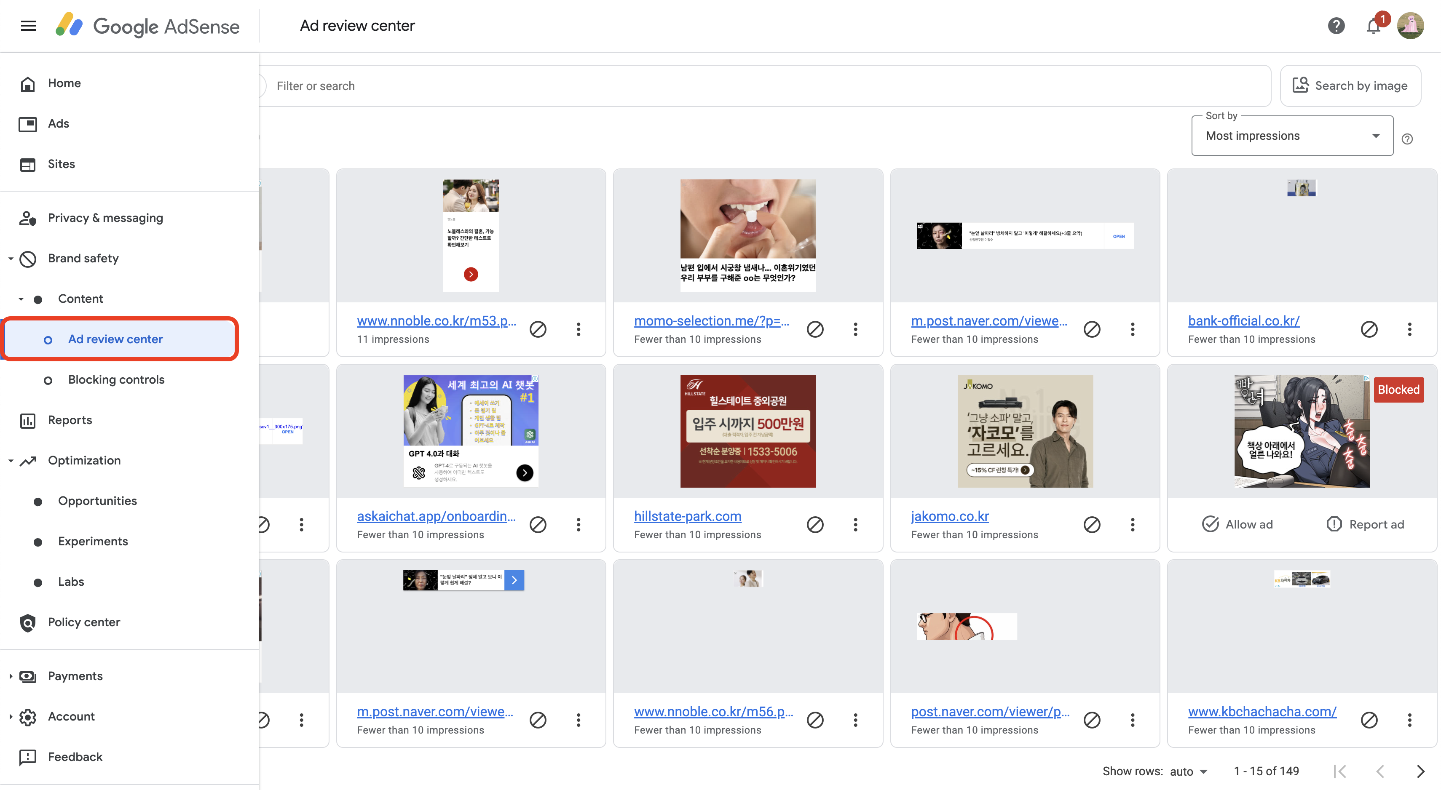Click the Sort by help icon
The image size is (1441, 790).
1407,139
